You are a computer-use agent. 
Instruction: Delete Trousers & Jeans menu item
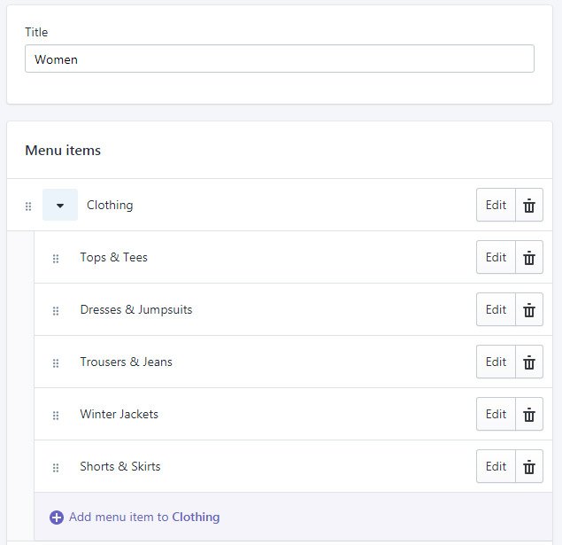click(x=529, y=362)
